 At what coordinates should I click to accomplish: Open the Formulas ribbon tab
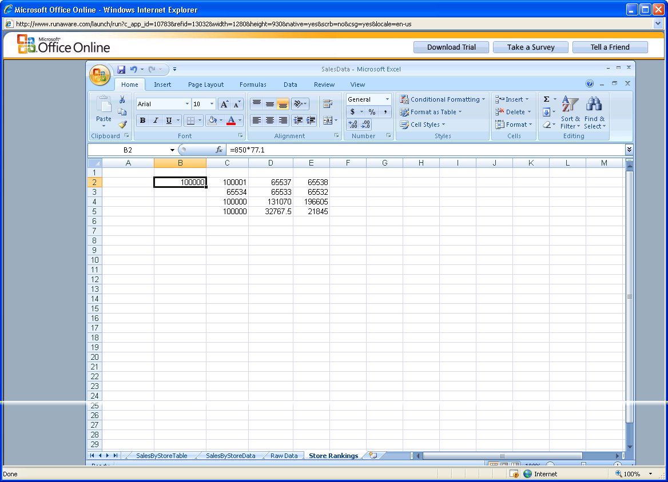click(x=253, y=85)
